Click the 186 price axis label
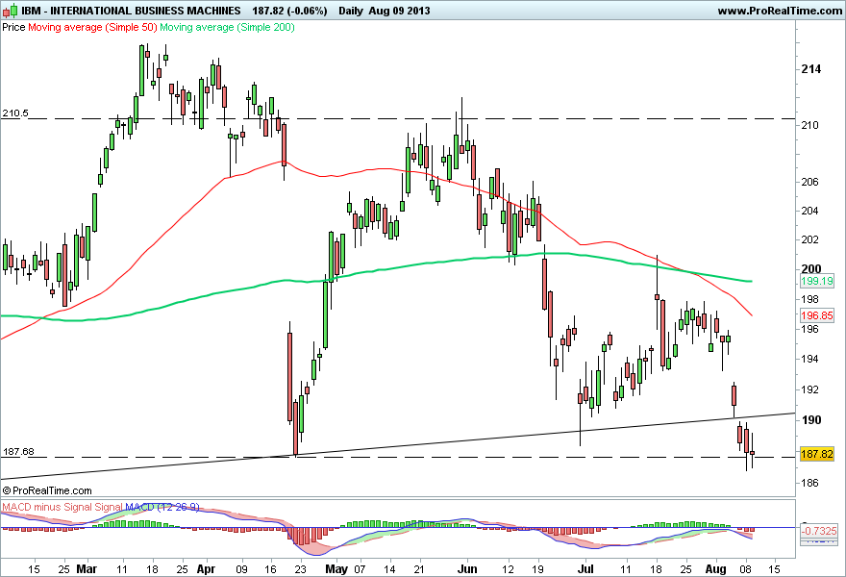This screenshot has height=577, width=846. pos(809,483)
